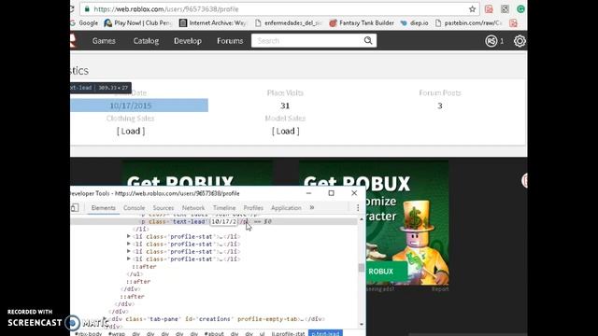Expand the third collapsed profile-stat li node
Viewport: 598px width, 336px height.
[129, 251]
